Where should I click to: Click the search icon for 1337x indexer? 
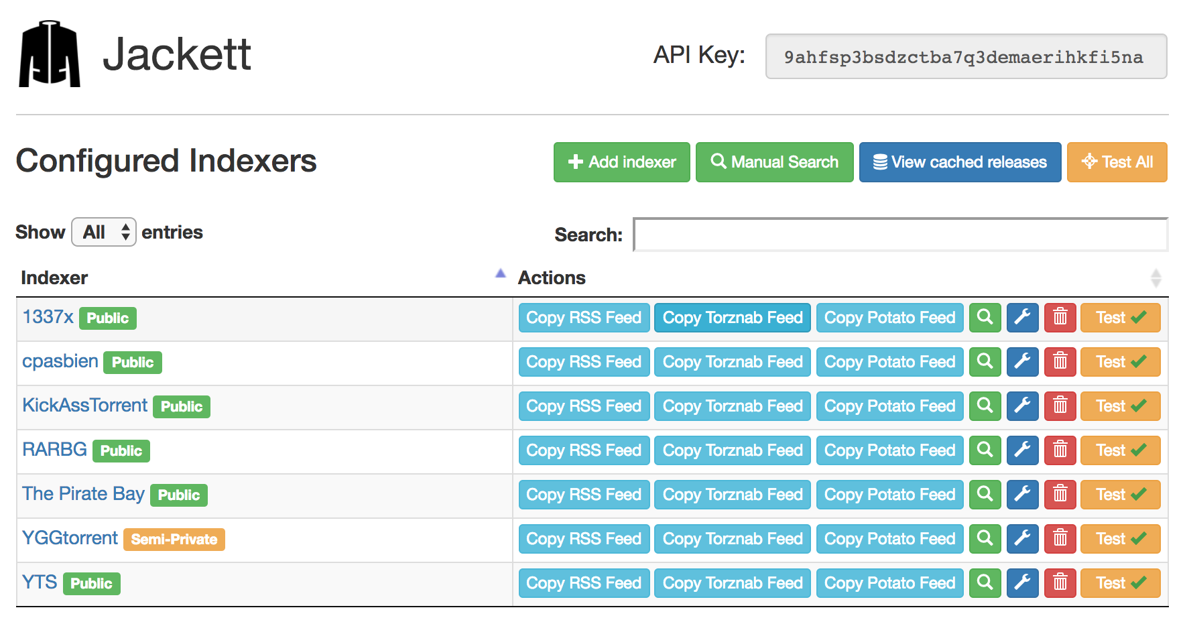(x=985, y=318)
